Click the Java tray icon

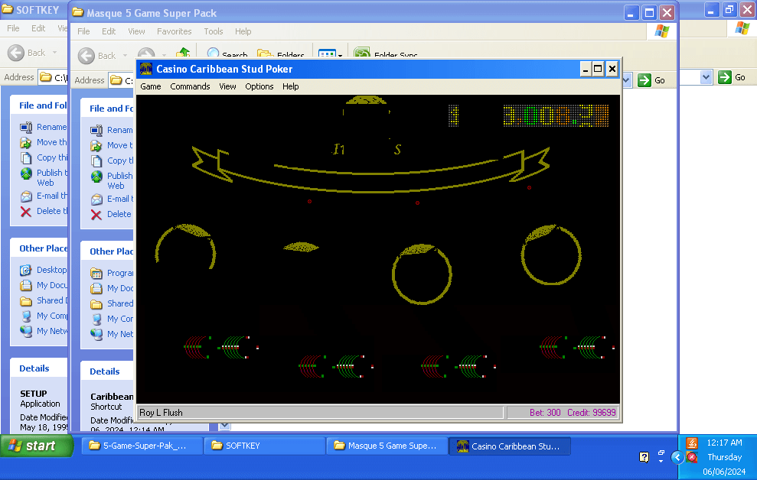(x=692, y=443)
